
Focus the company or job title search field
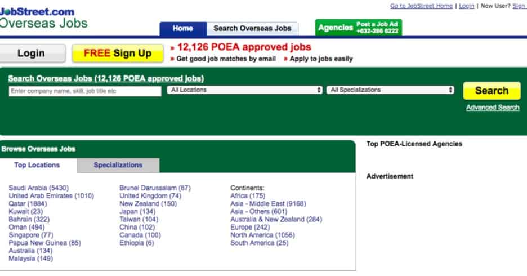pos(85,91)
